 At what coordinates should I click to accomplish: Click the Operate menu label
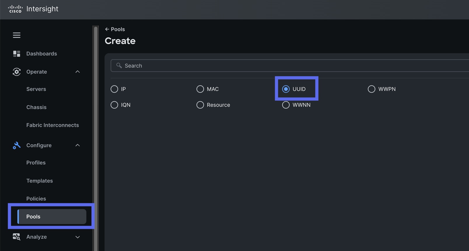point(37,72)
